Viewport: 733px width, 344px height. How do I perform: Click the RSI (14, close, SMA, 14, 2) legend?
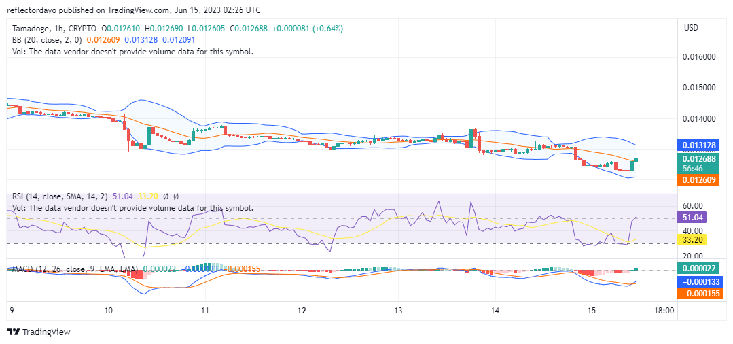click(61, 196)
